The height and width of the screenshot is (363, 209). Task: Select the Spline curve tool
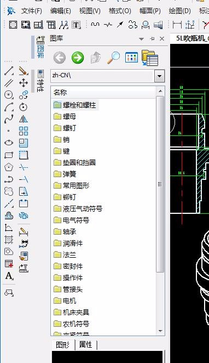click(9, 119)
